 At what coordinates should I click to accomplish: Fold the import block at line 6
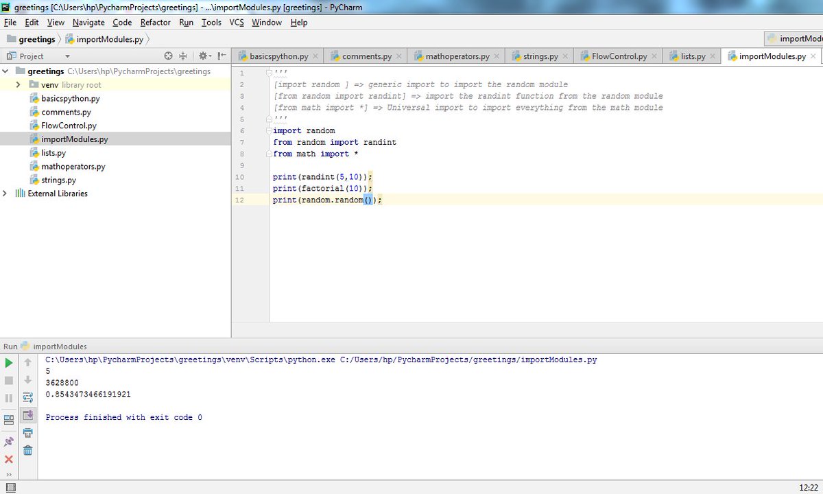pyautogui.click(x=270, y=130)
